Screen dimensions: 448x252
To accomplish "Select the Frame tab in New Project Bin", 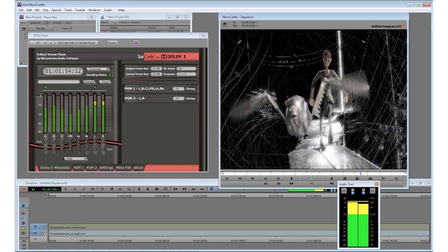I will click(x=124, y=22).
